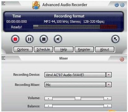Pause the recording
Image resolution: width=128 pixels, height=112 pixels.
pos(29,39)
